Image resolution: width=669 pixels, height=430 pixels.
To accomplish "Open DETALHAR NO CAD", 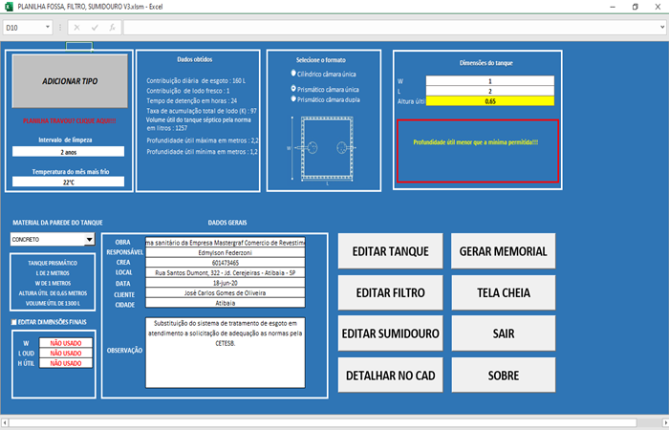I will click(x=390, y=376).
